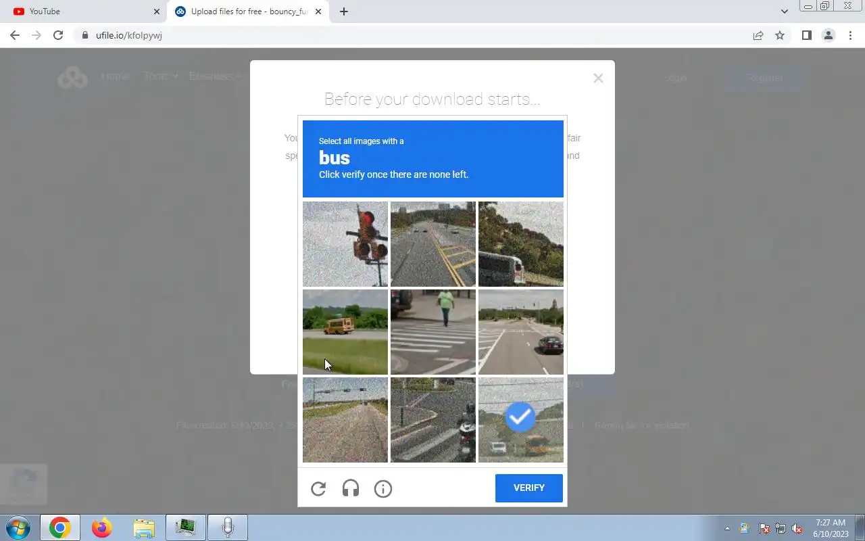The height and width of the screenshot is (541, 865).
Task: Go forward in browser history
Action: pos(36,35)
